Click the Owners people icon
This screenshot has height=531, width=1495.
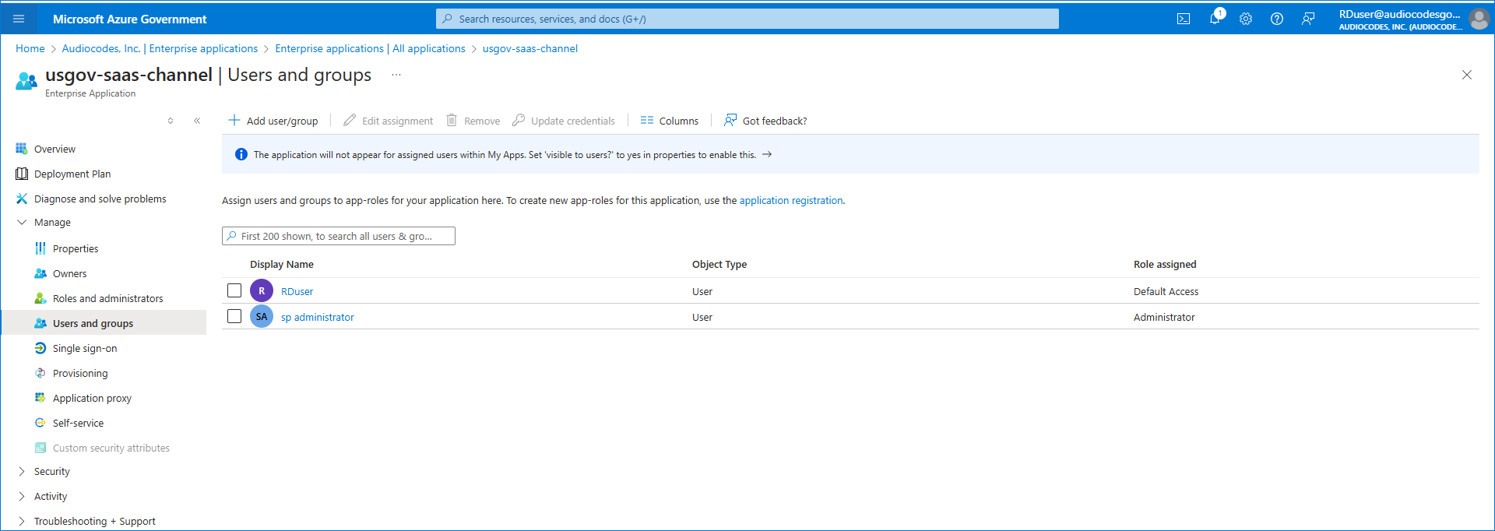click(40, 273)
